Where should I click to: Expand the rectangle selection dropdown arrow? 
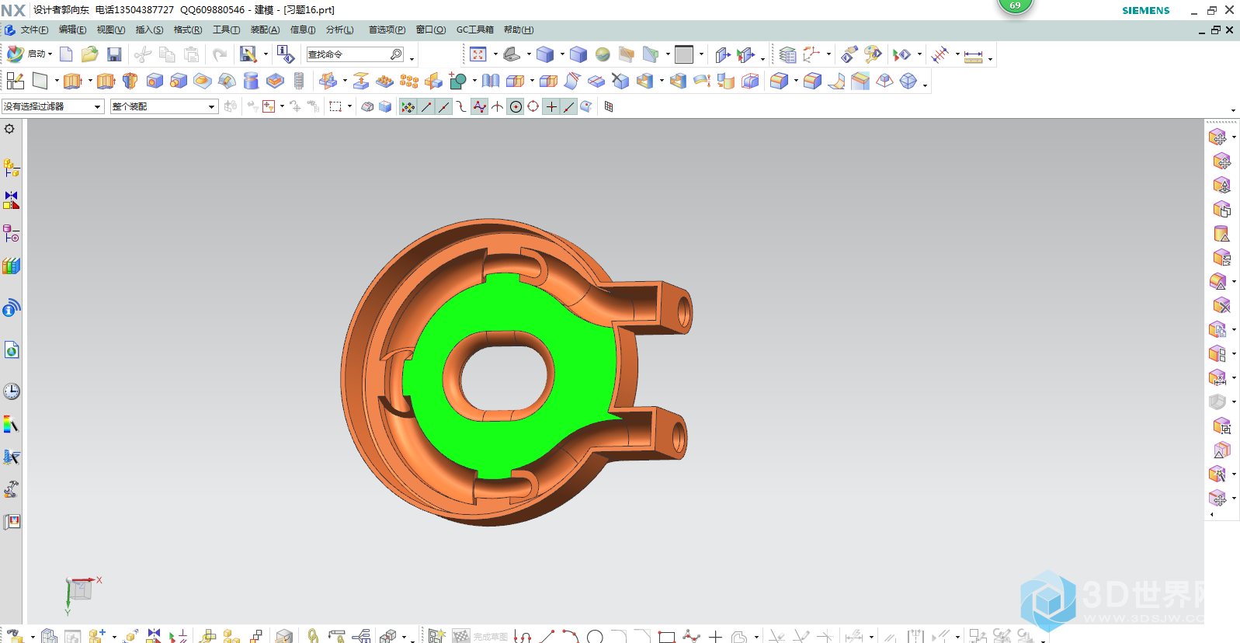[349, 106]
